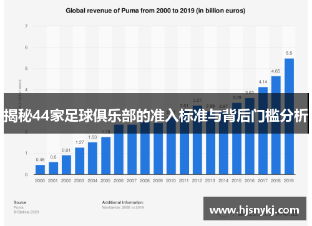Click the 2004 x-axis year label
Screen dimensions: 312x226
pyautogui.click(x=92, y=180)
